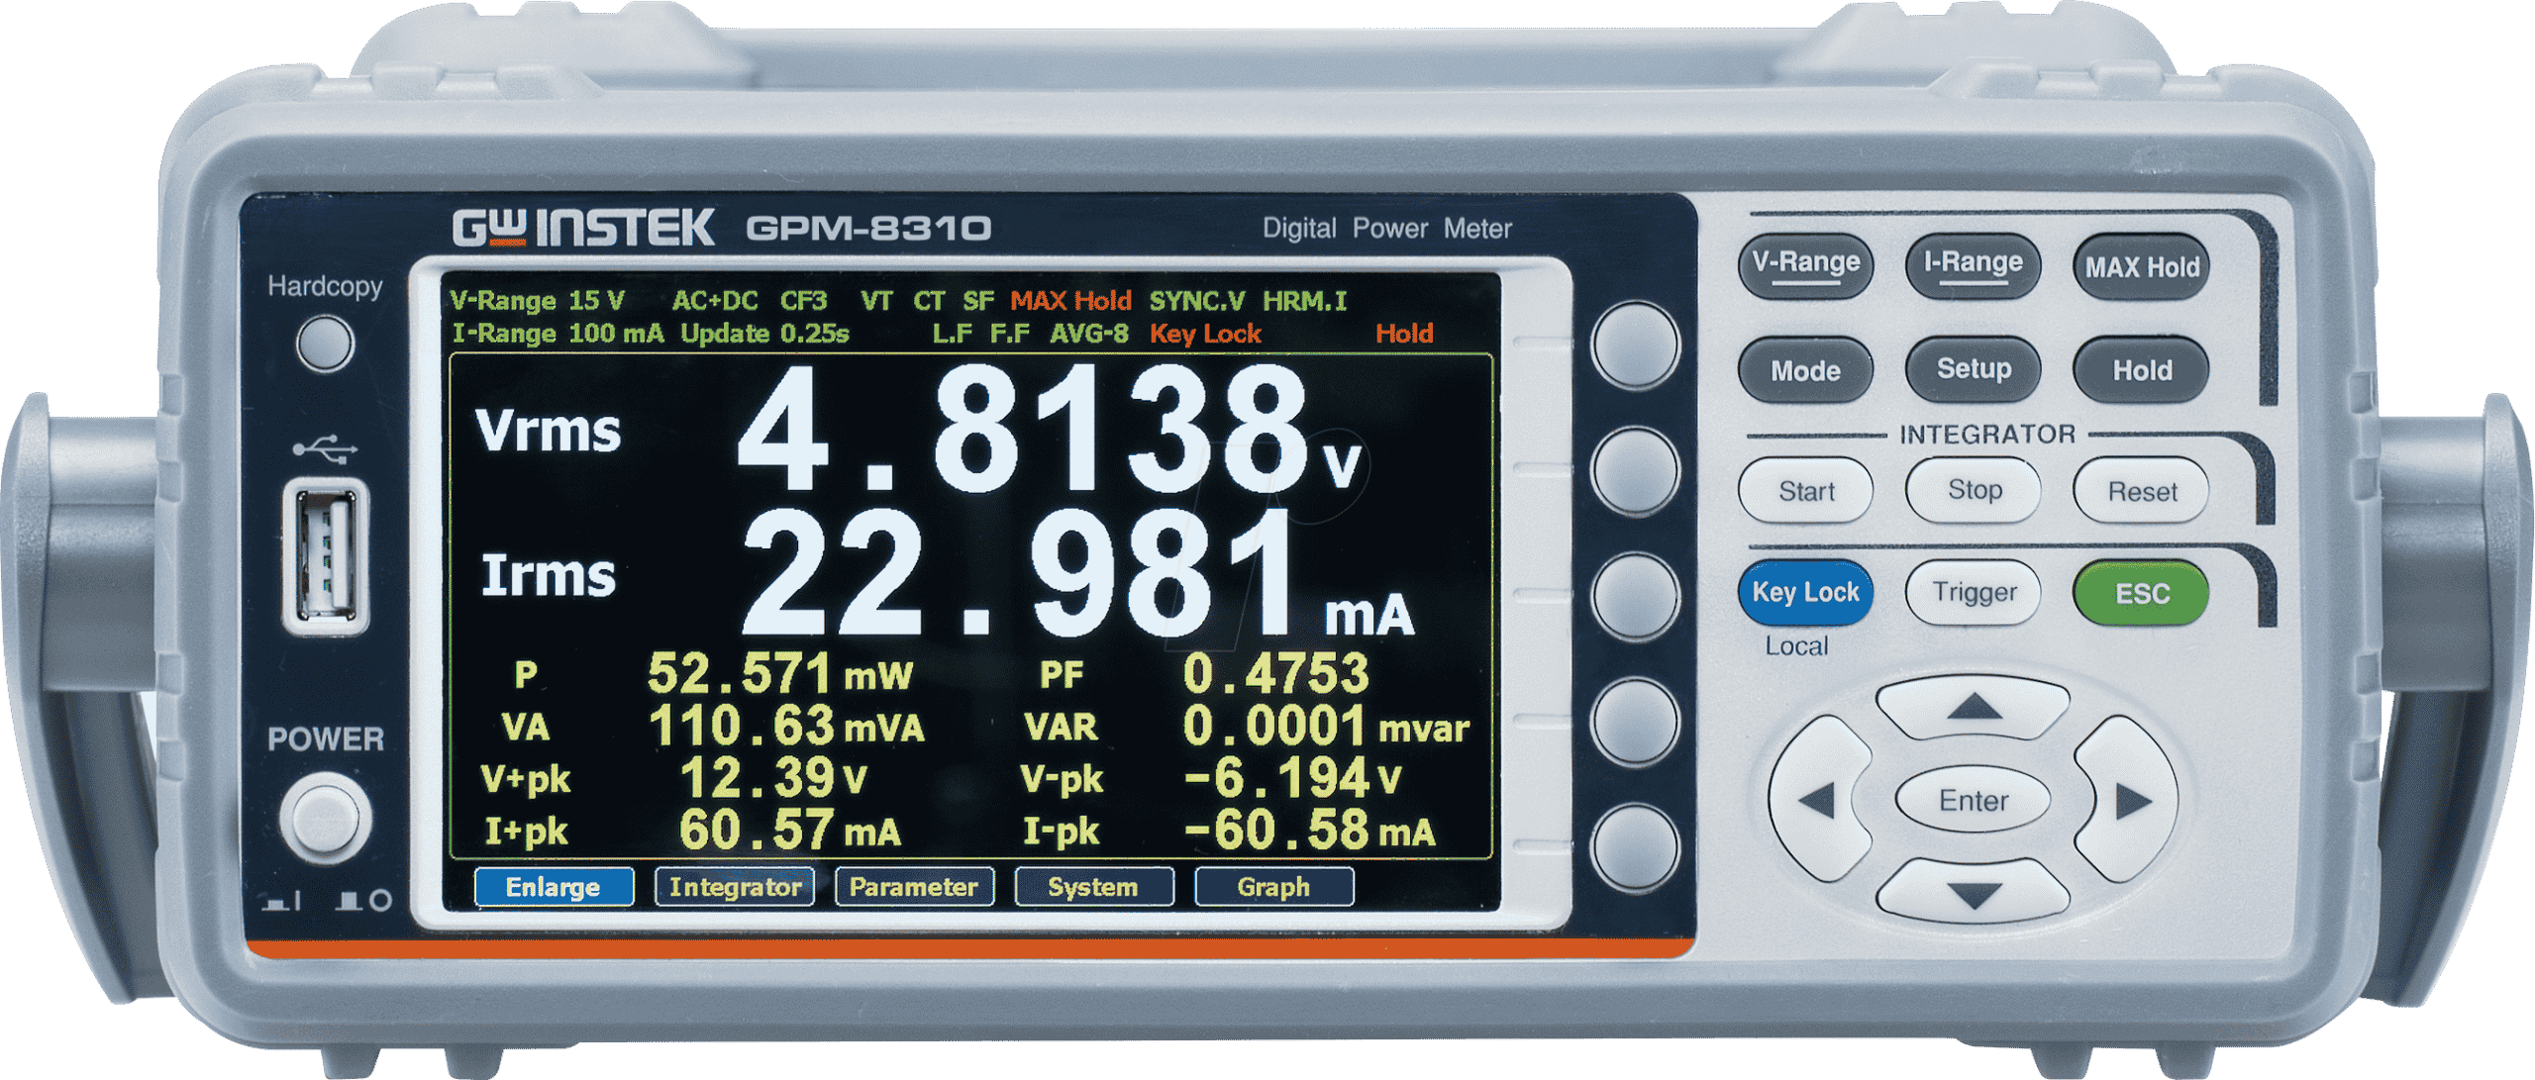Select the Integrator tab on screen

735,886
